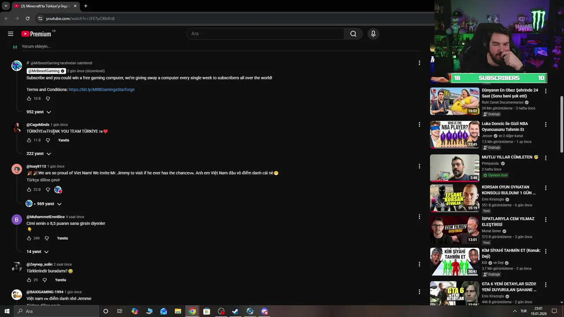Reply to the @CageMinds comment

pyautogui.click(x=63, y=140)
